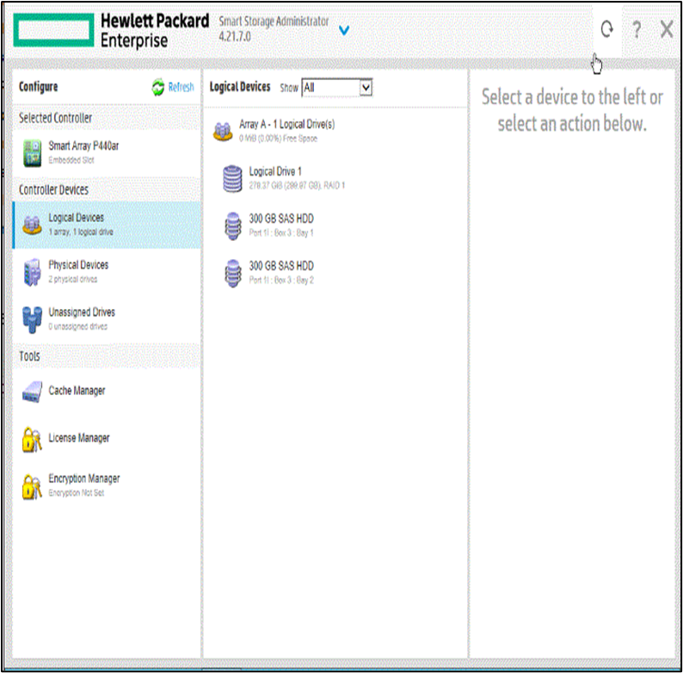Select the Unassigned Drives sidebar icon
683x673 pixels.
(x=32, y=319)
